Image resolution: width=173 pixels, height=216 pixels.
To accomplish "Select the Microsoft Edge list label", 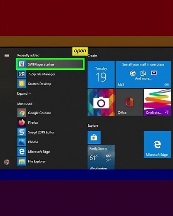I will 39,152.
